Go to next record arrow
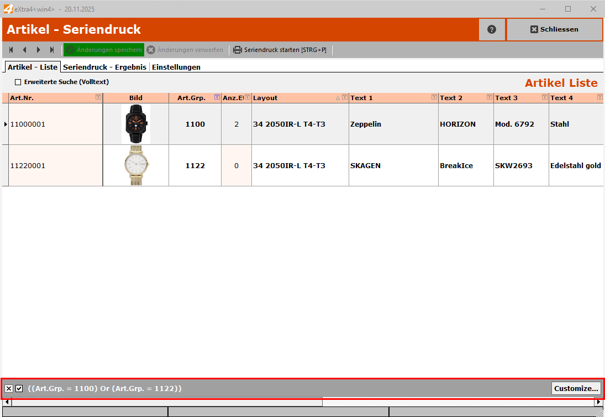605x417 pixels. [x=38, y=50]
